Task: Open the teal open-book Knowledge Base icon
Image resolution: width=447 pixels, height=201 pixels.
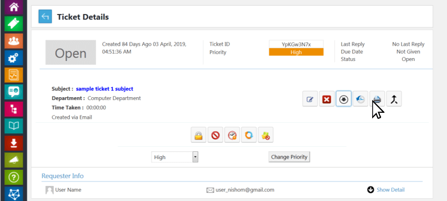Action: tap(13, 126)
